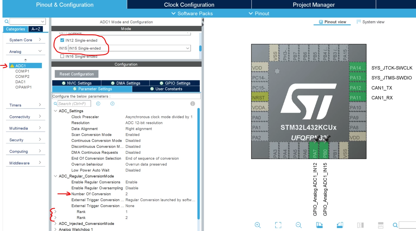Expand the Multimedia category

[40, 128]
